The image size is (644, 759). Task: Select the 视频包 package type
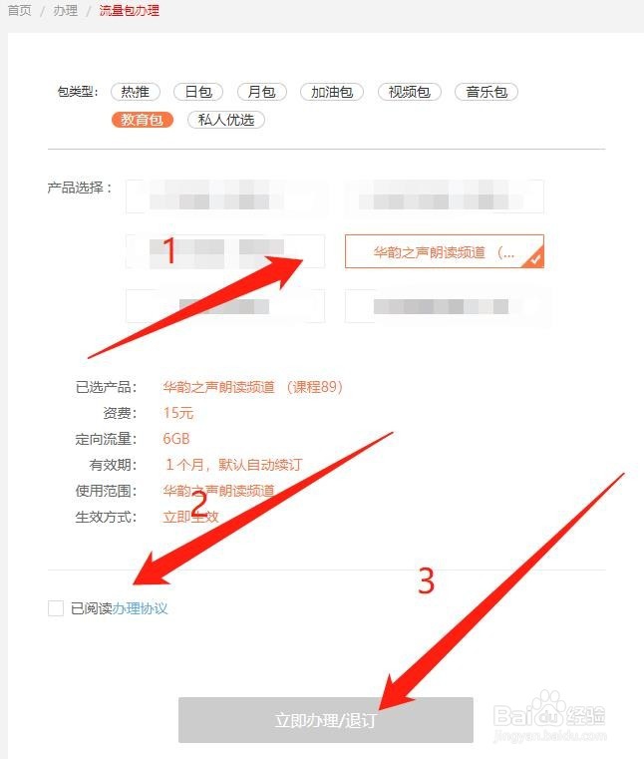(x=410, y=92)
